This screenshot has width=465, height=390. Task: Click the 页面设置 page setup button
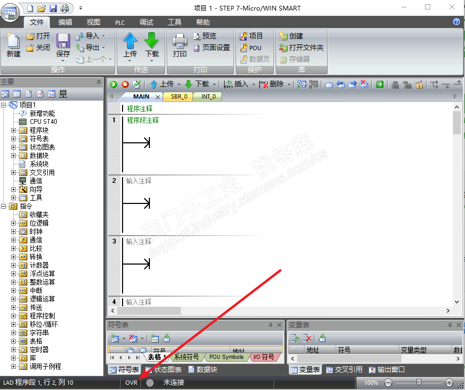pyautogui.click(x=212, y=47)
